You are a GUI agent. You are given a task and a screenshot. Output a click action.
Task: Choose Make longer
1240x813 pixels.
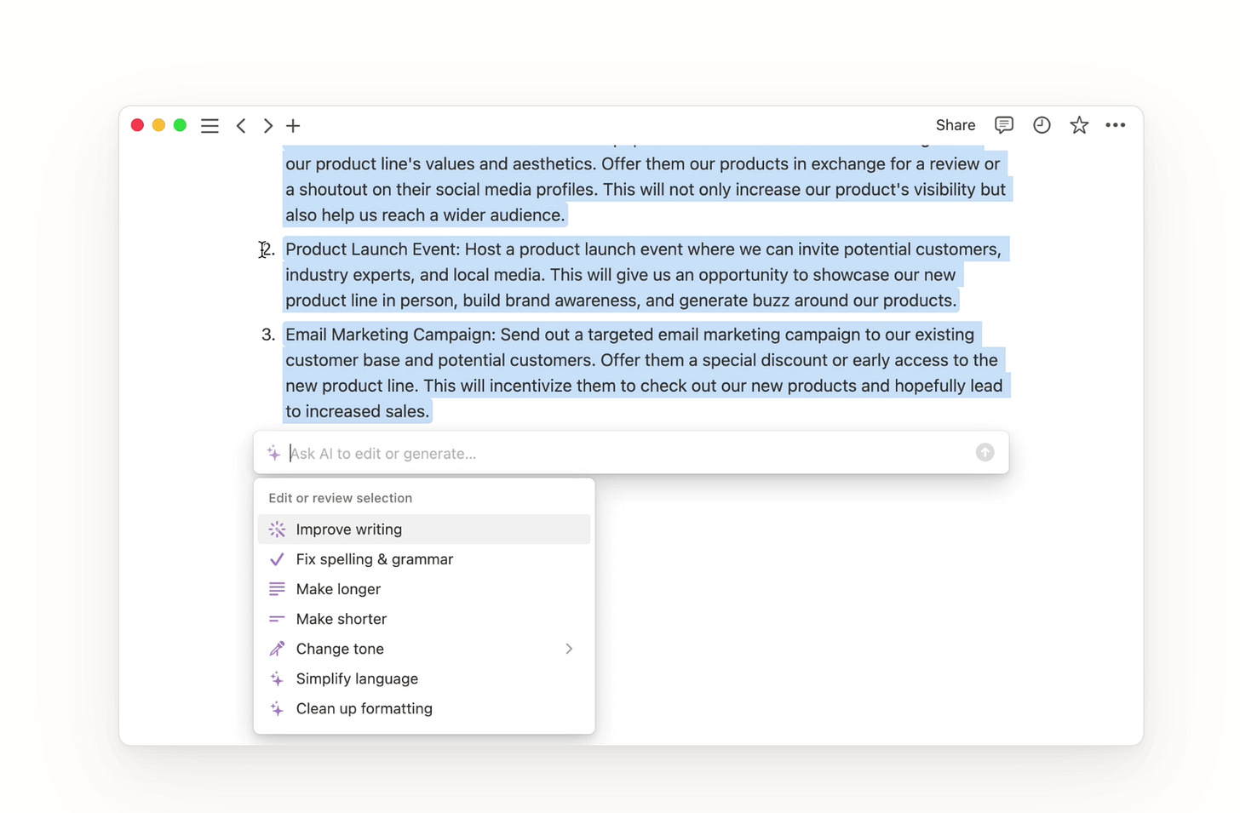(424, 589)
